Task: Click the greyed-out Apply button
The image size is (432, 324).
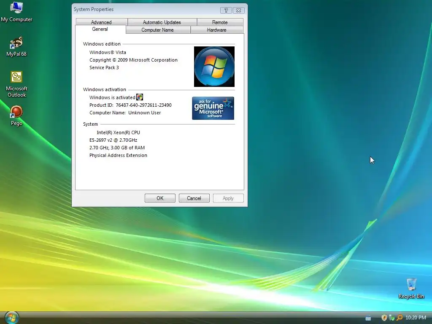Action: pos(228,198)
